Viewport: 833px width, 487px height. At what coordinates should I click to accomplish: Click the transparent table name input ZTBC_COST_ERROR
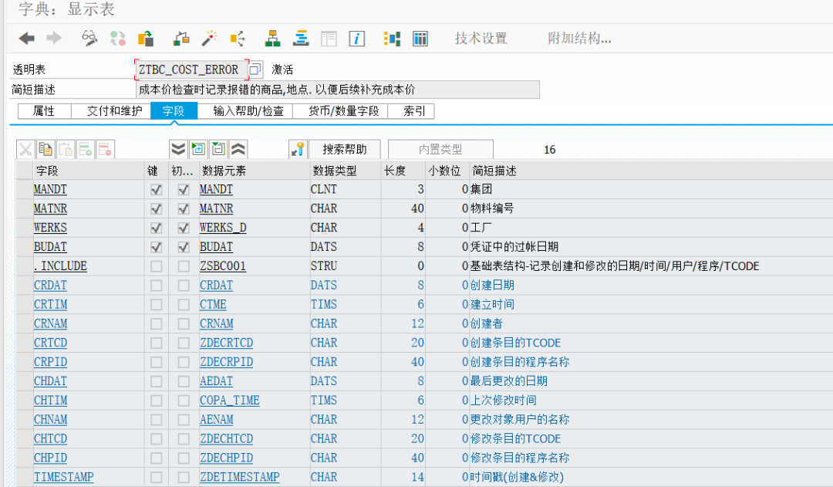(x=192, y=69)
